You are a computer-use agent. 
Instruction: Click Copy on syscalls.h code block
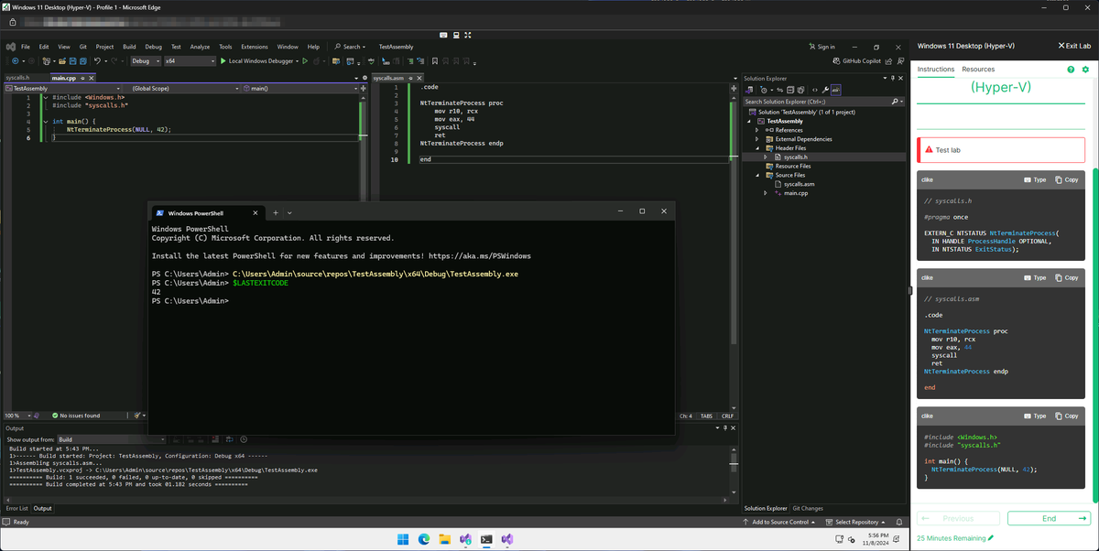[x=1067, y=180]
